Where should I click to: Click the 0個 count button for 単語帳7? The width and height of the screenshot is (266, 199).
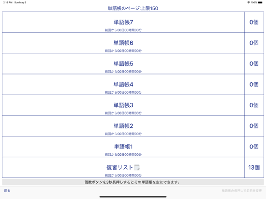coord(254,22)
